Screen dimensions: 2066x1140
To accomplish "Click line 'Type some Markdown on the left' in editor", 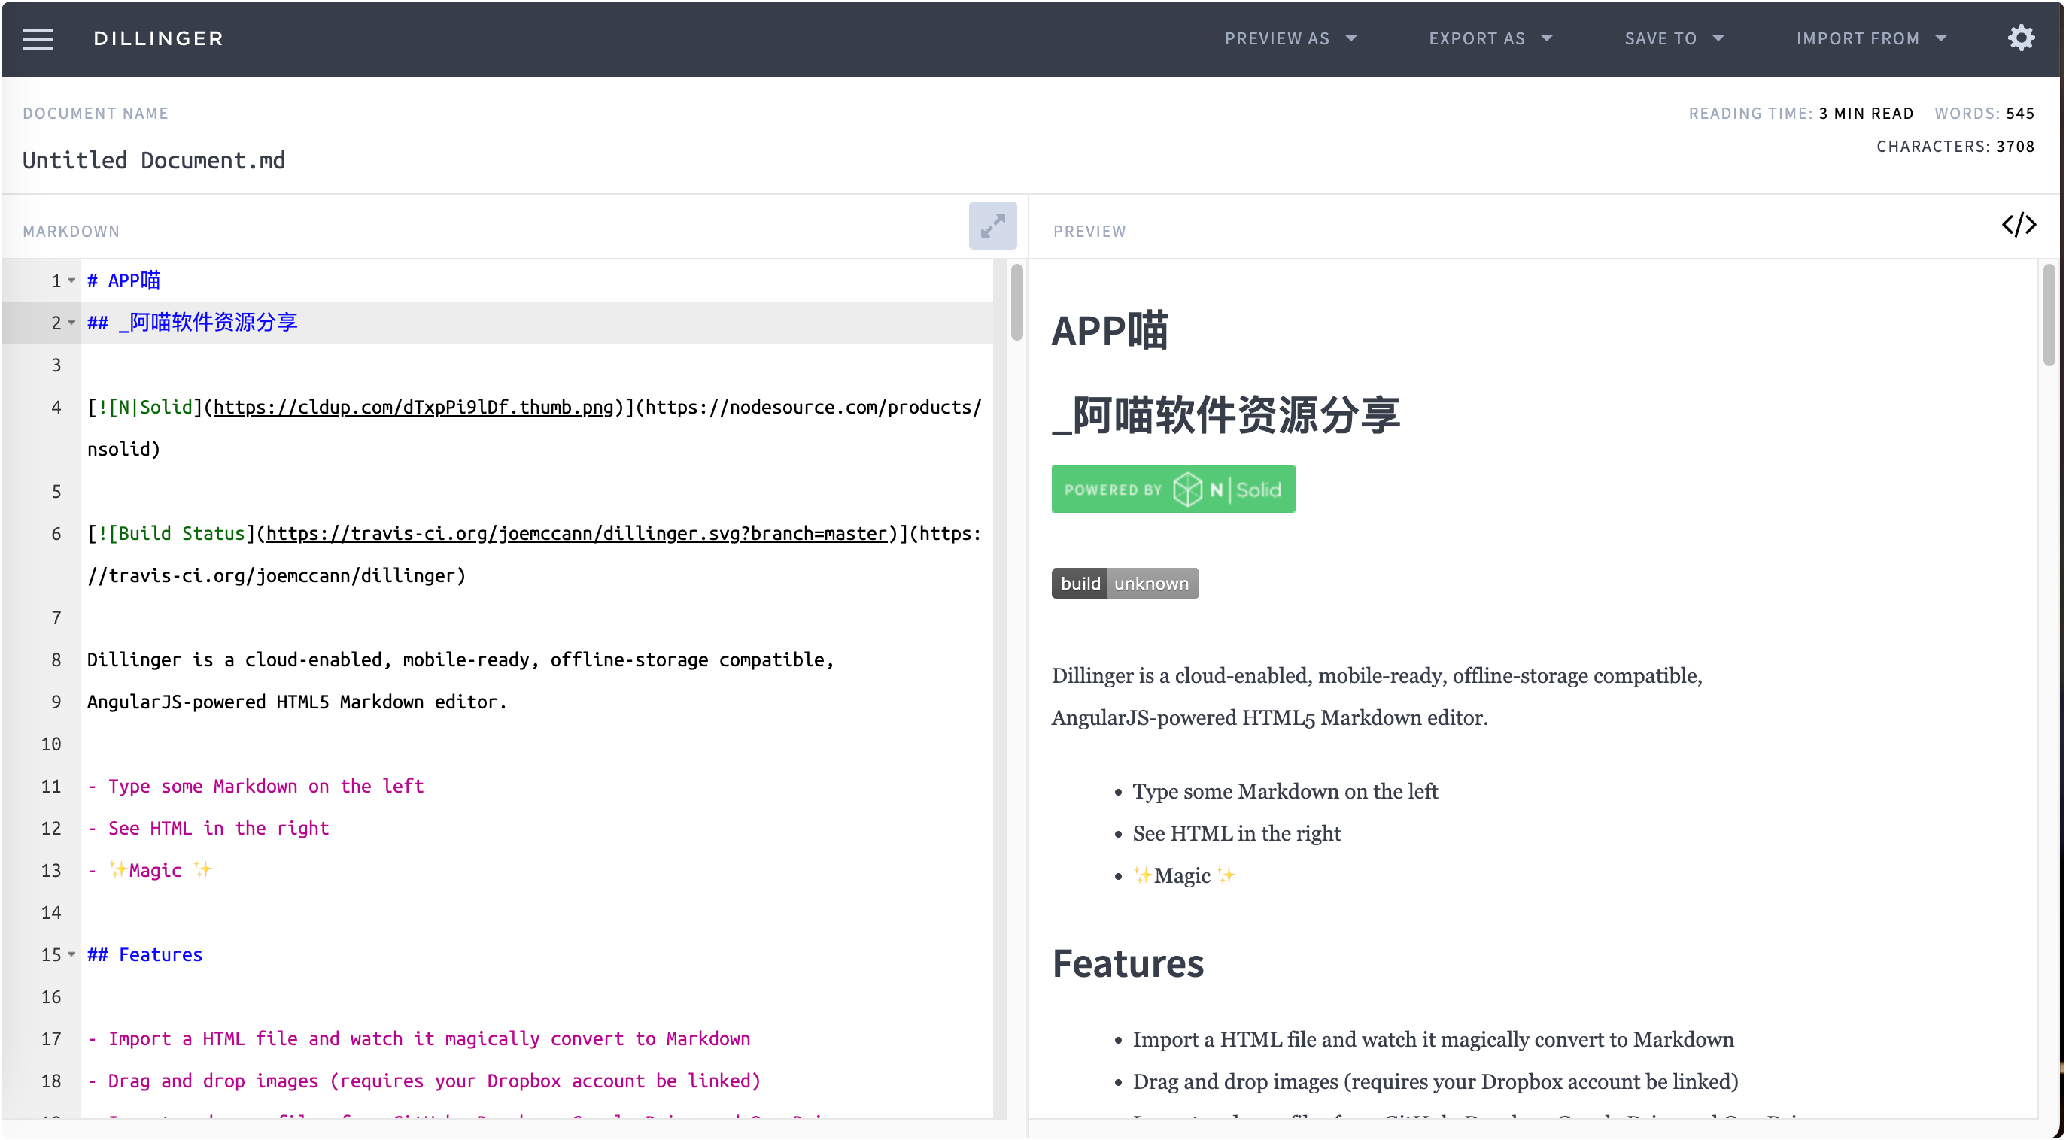I will coord(255,787).
